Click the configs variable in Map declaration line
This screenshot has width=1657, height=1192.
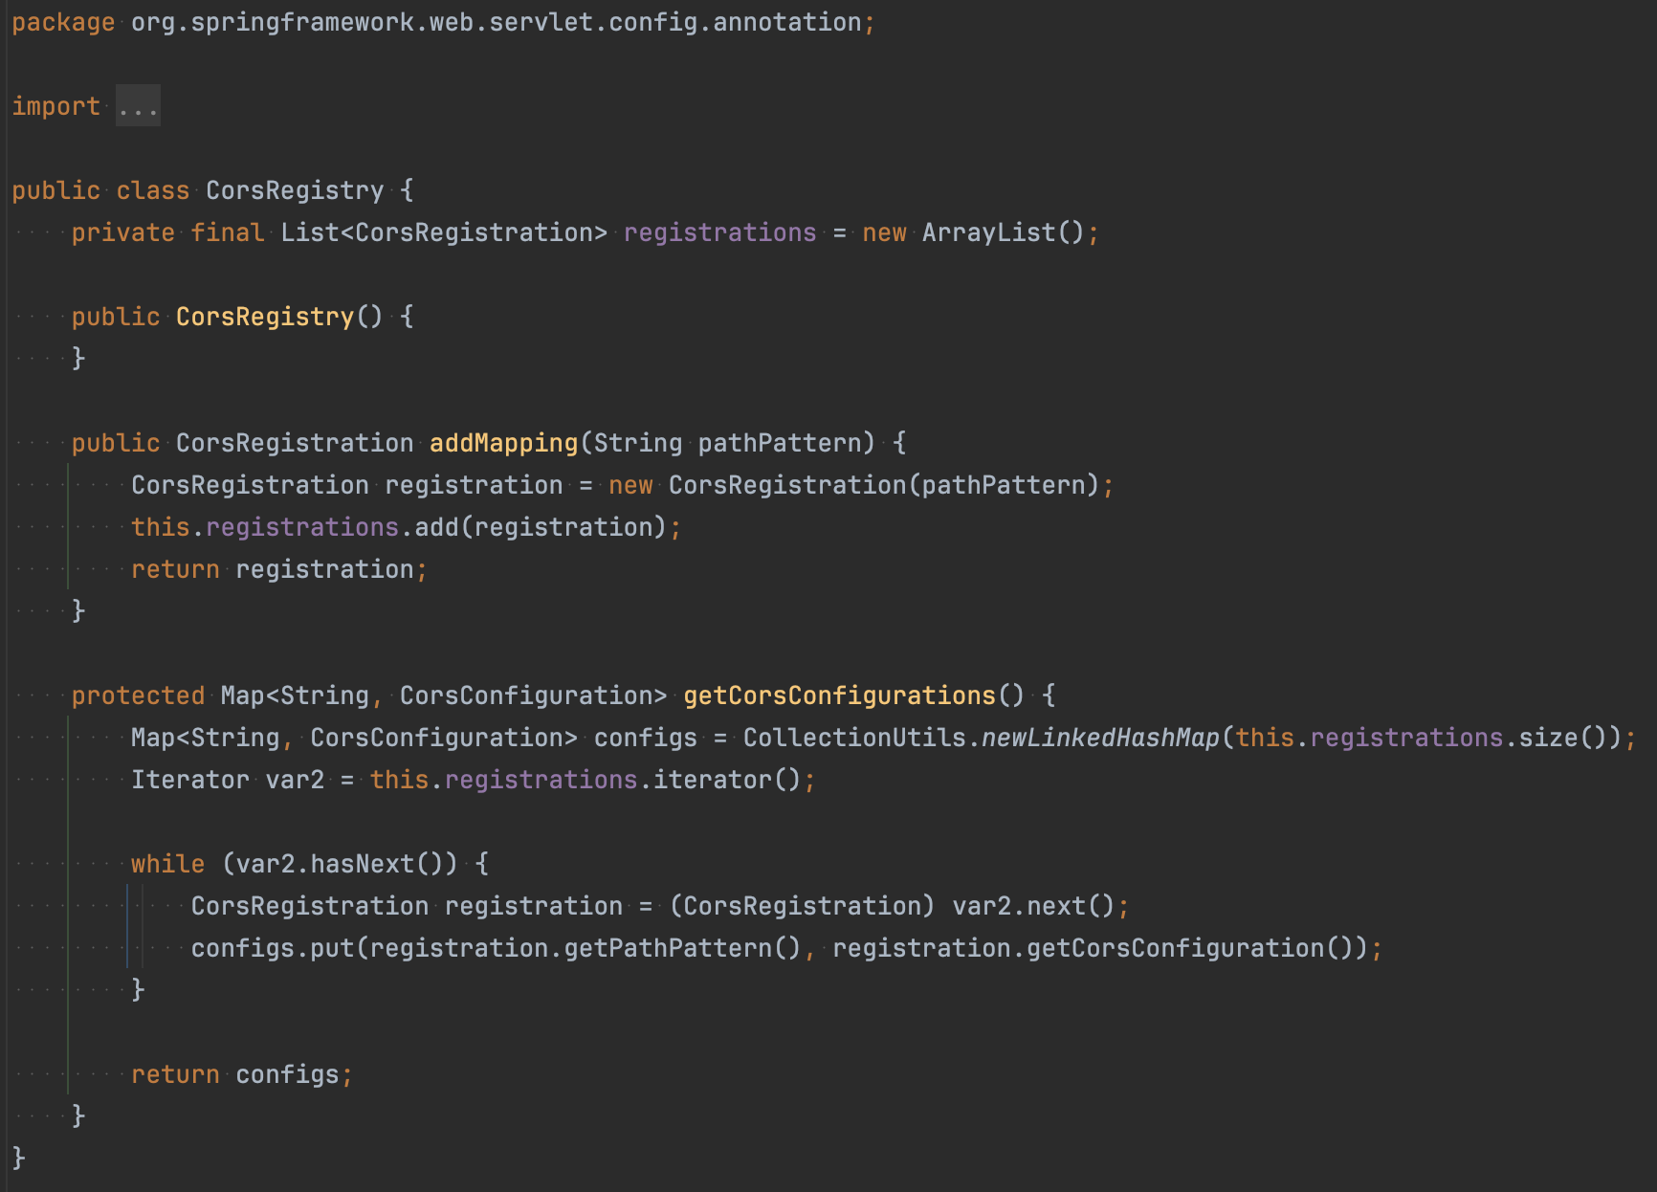point(646,738)
